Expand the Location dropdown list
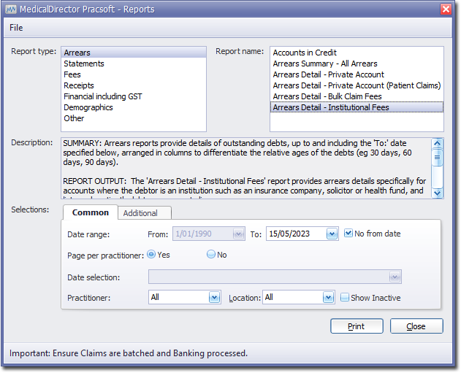 point(328,298)
